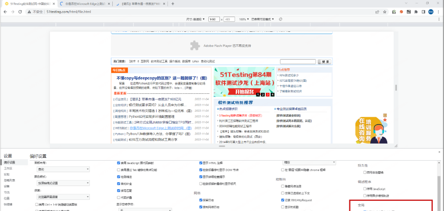Open the device toolbar three-dot options

pyautogui.click(x=440, y=19)
